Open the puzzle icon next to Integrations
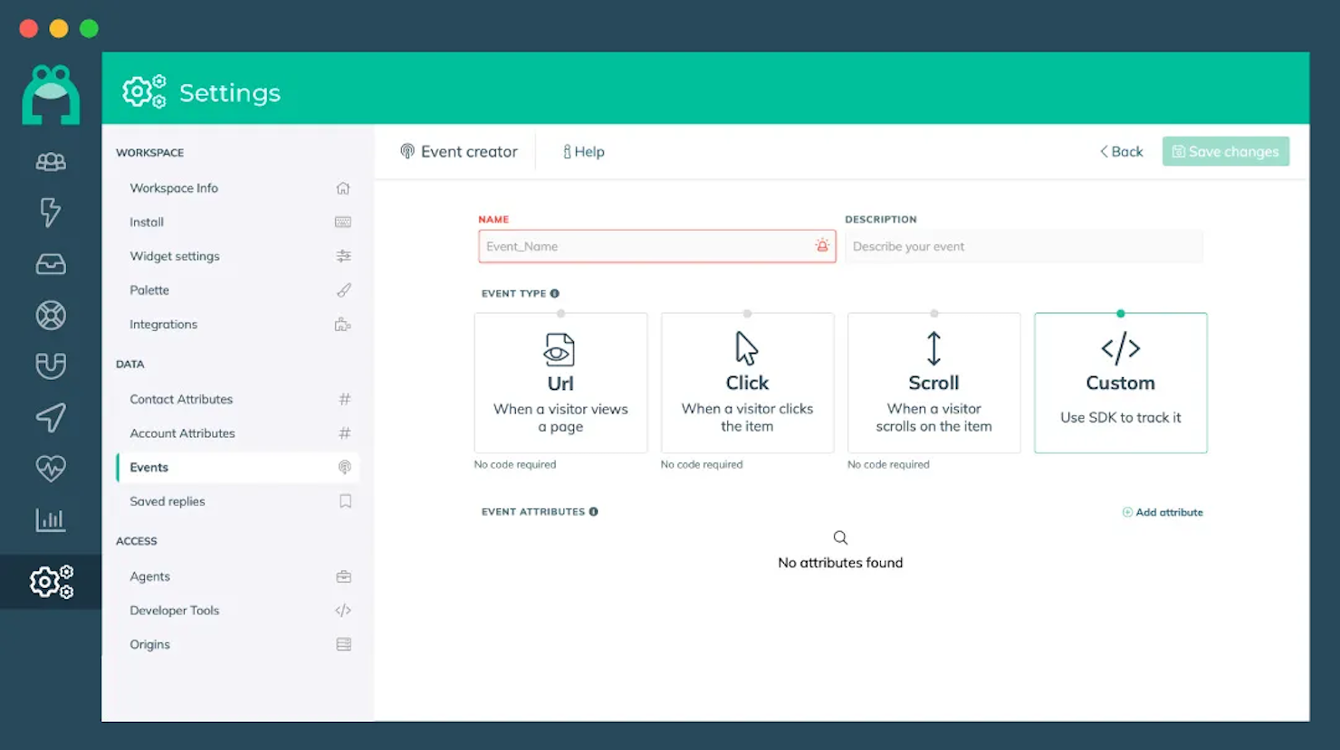 (343, 324)
